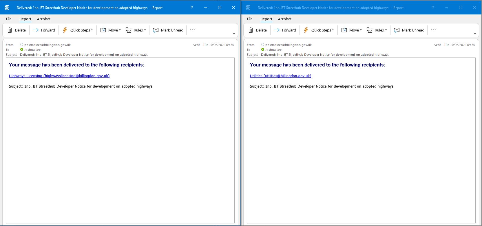Click Forward arrow icon in right window

pos(277,30)
